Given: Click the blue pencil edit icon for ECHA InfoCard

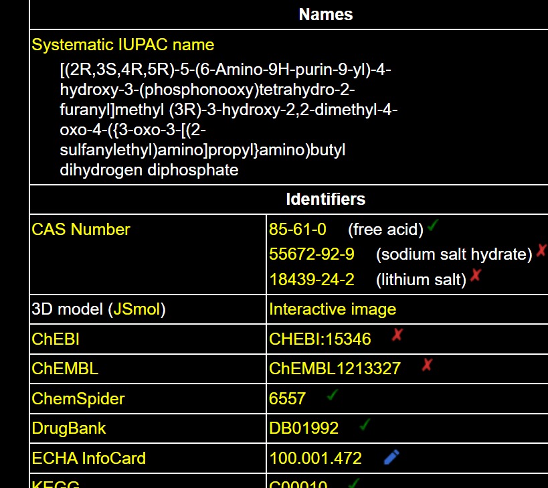Looking at the screenshot, I should tap(391, 457).
